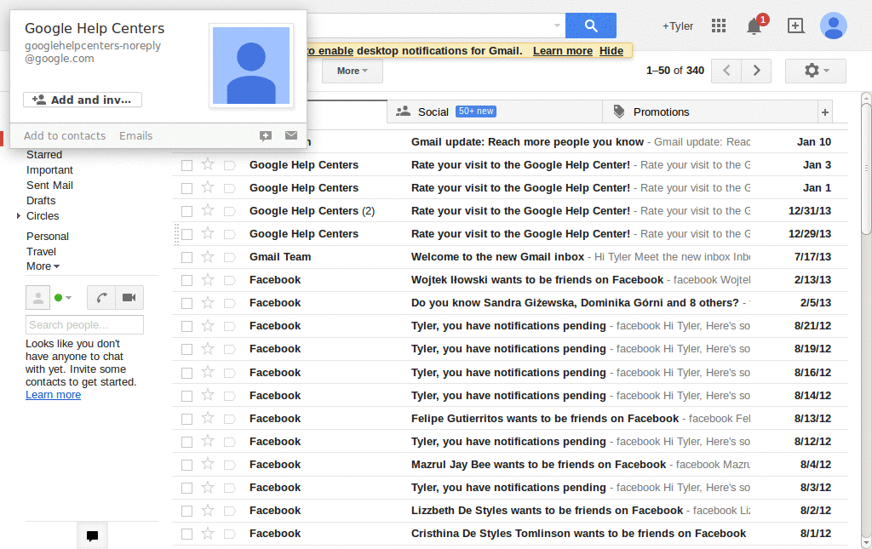The image size is (872, 549).
Task: Start a video call from chat
Action: click(x=129, y=298)
